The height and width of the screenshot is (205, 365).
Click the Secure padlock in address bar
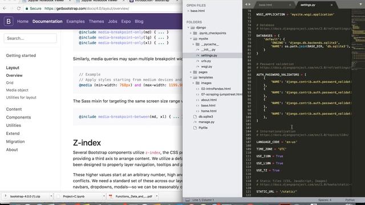tap(27, 9)
